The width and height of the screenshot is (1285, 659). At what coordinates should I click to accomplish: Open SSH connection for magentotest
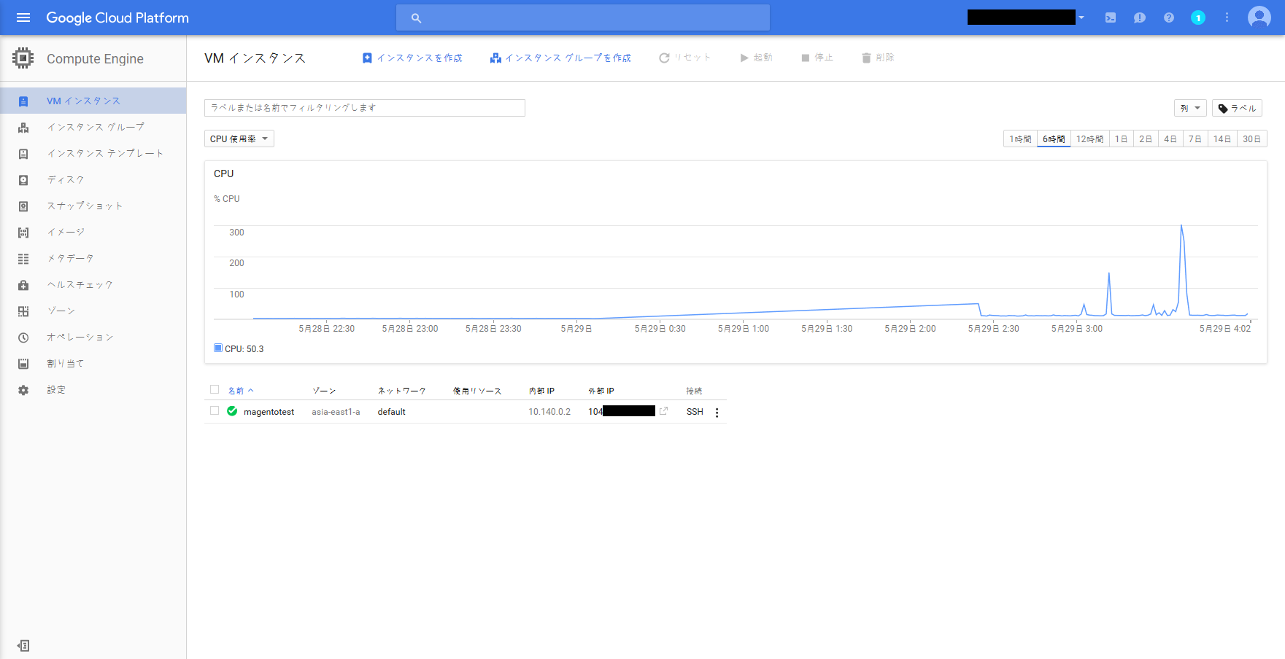coord(693,411)
